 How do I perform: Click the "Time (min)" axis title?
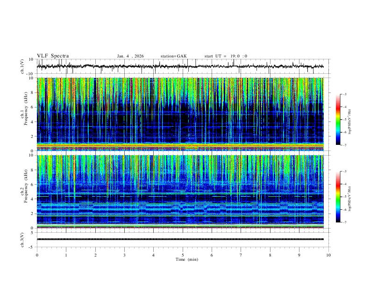point(187,259)
